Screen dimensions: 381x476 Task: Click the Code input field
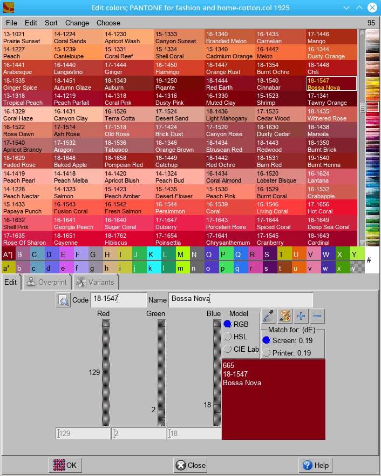click(119, 300)
